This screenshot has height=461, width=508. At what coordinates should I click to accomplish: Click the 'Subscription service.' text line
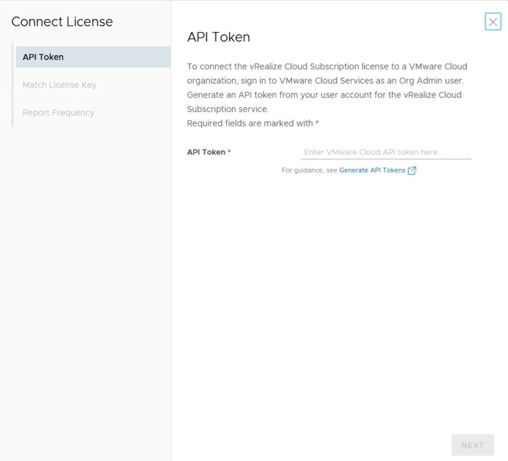(228, 109)
